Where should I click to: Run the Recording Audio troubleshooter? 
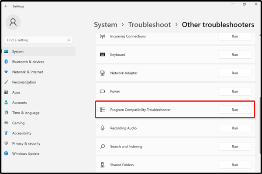[234, 128]
